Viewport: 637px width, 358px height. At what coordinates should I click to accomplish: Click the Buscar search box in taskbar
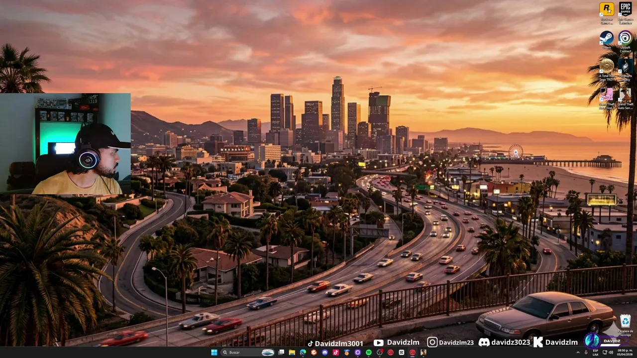248,353
